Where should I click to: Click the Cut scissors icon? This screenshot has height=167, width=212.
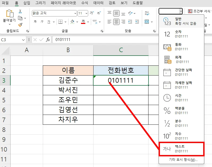[x=20, y=11]
